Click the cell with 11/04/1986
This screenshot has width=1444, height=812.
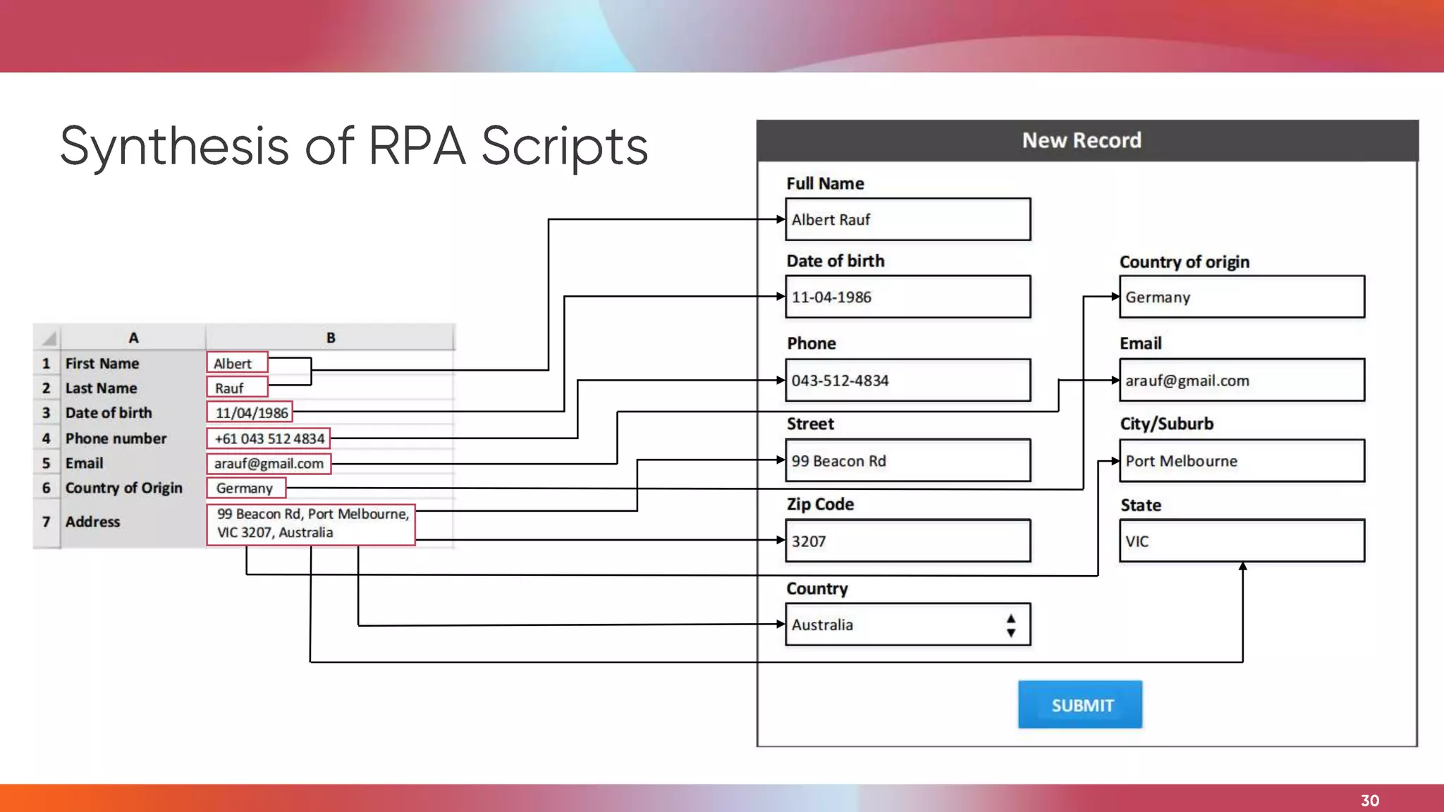(x=250, y=412)
